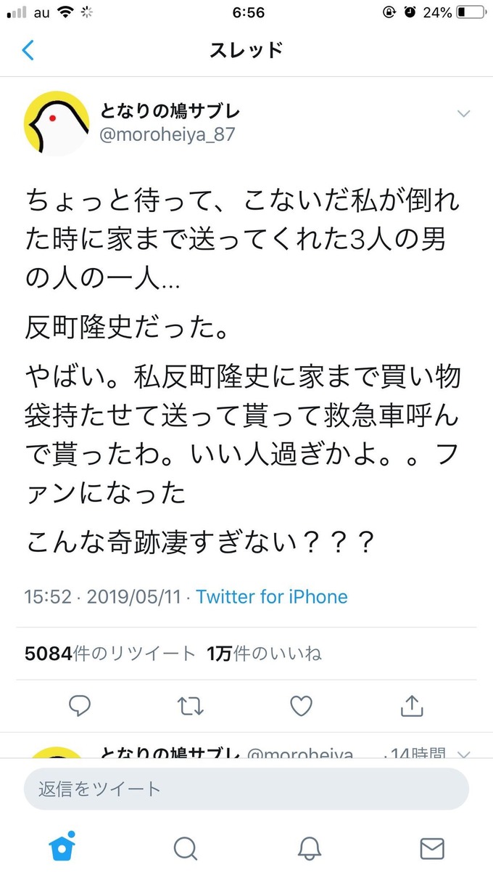Open となりの鳩サブレ profile avatar
Image resolution: width=493 pixels, height=878 pixels.
(57, 123)
